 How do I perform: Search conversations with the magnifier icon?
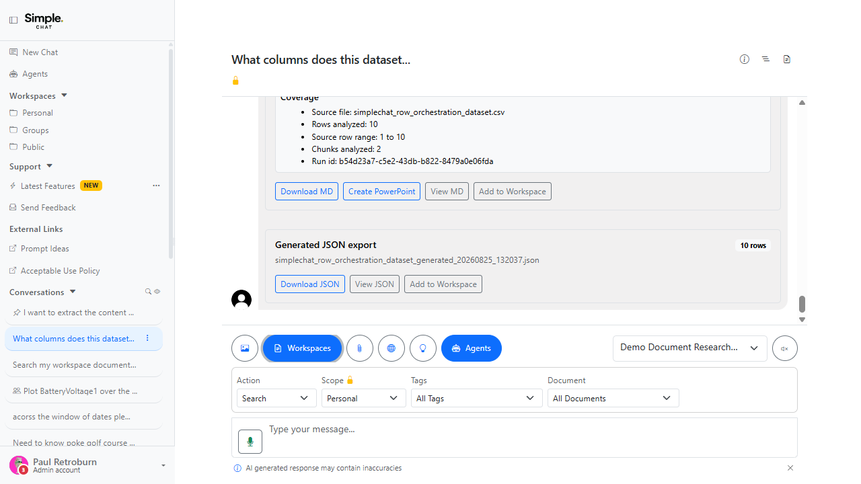[149, 292]
